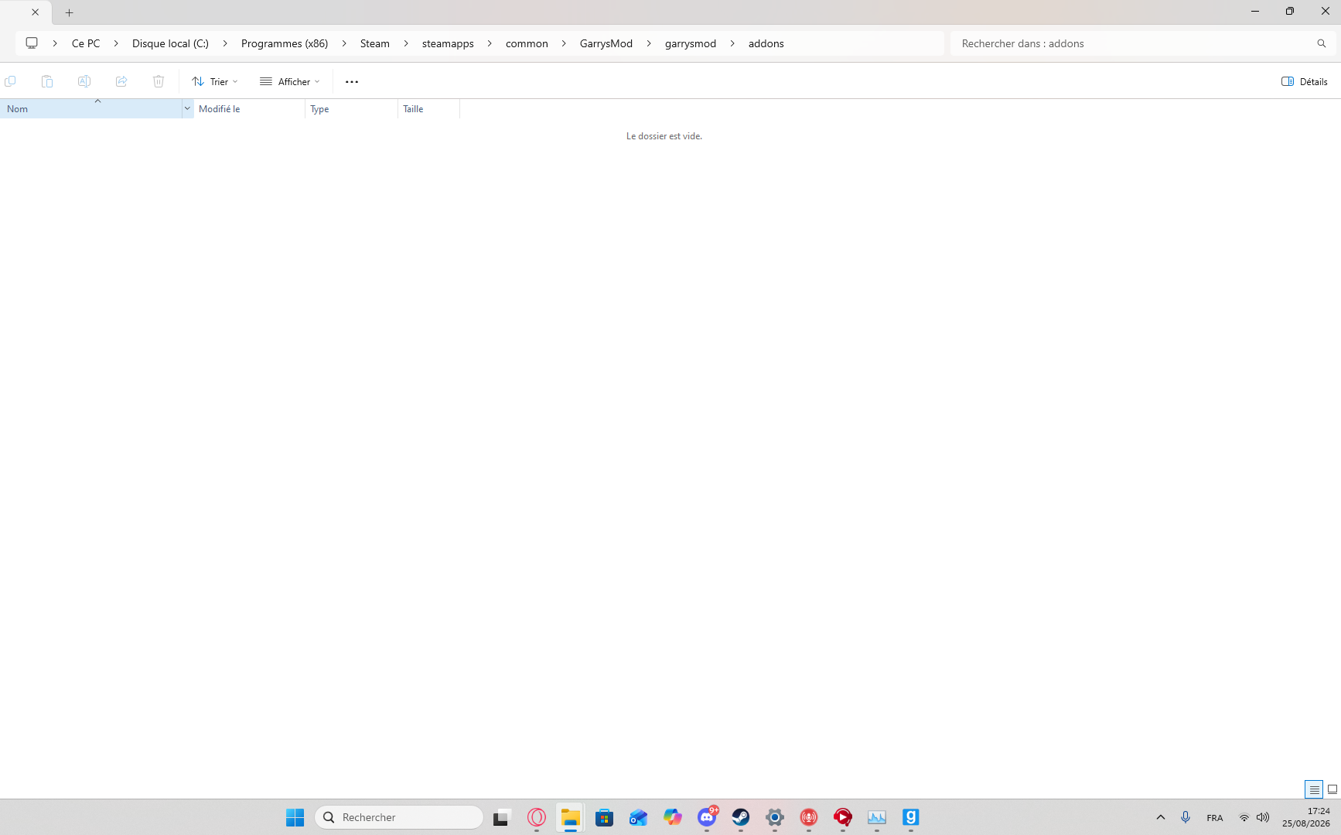Open the Wi-Fi network tray icon

click(1244, 817)
